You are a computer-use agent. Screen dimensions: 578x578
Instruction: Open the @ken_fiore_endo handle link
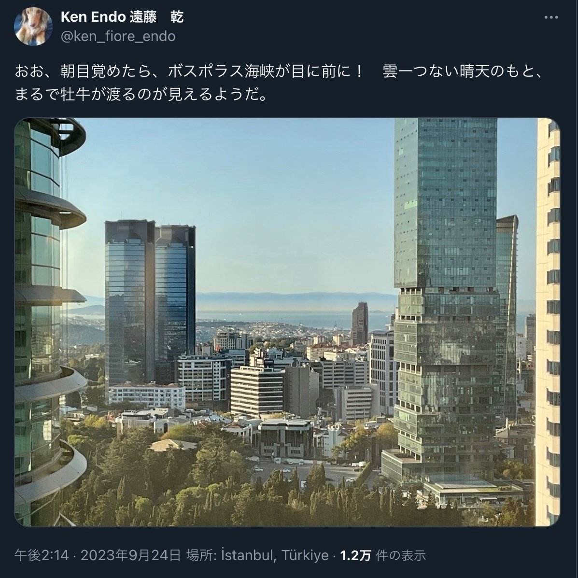tap(118, 36)
